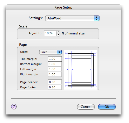Click the Right margin field
This screenshot has height=123, width=129.
(x=55, y=74)
